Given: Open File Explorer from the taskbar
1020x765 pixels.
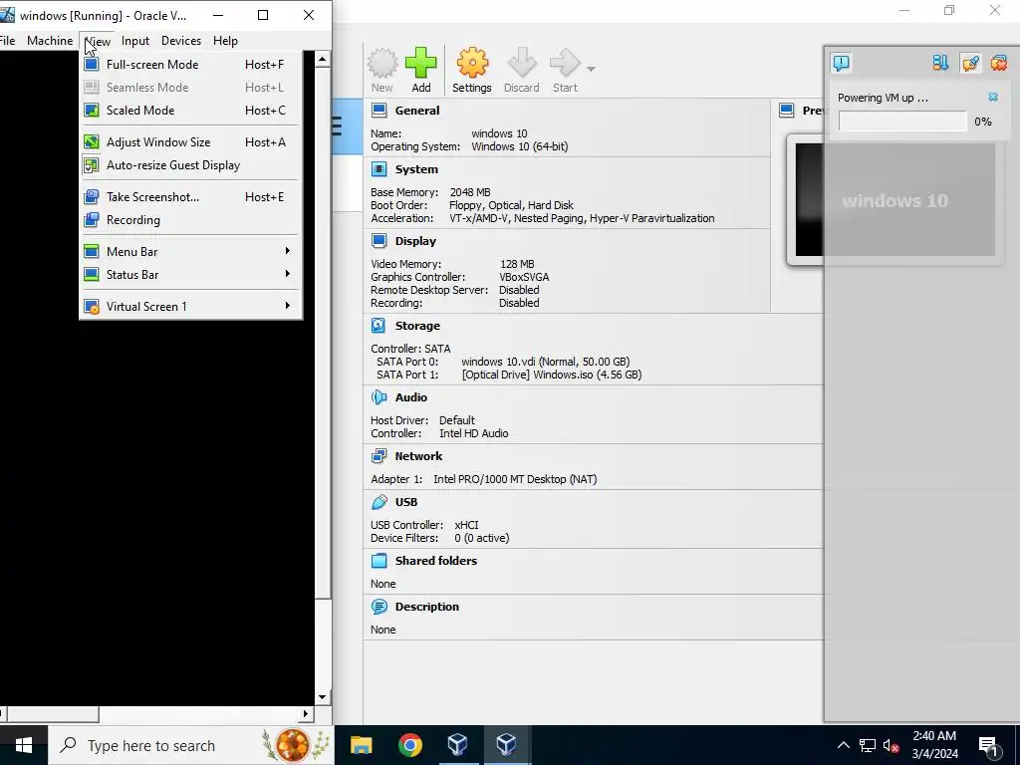Looking at the screenshot, I should [x=361, y=745].
